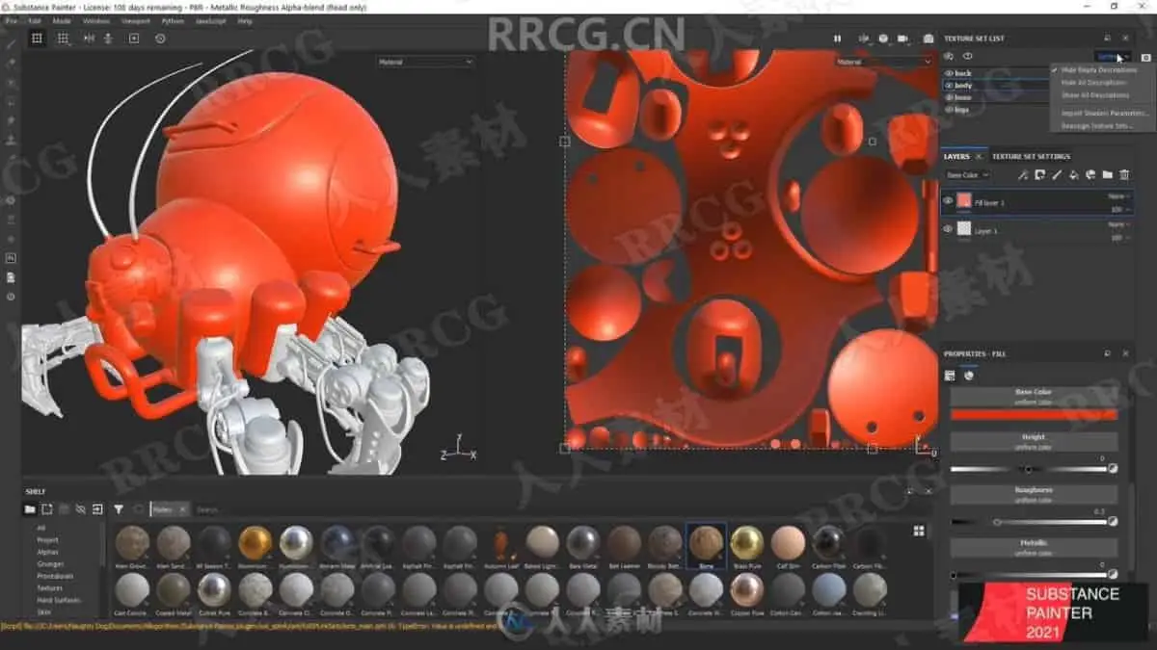Screen dimensions: 1157x650
Task: Hide Layer 1 with its eye icon
Action: [x=948, y=229]
